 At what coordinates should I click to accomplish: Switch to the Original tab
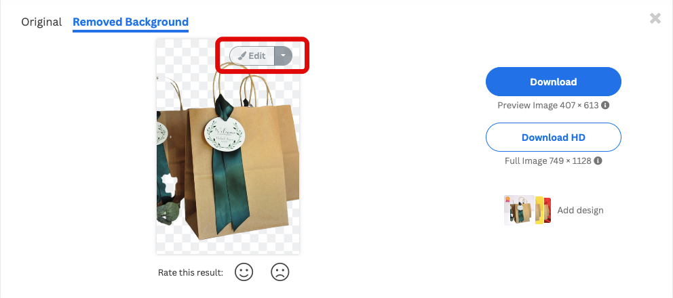(x=41, y=22)
